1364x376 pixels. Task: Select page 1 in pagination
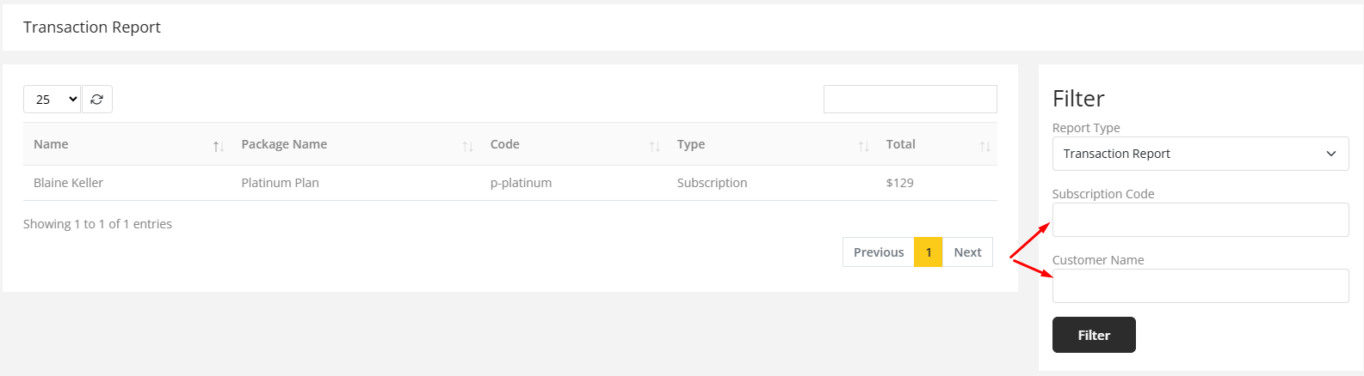pos(929,252)
